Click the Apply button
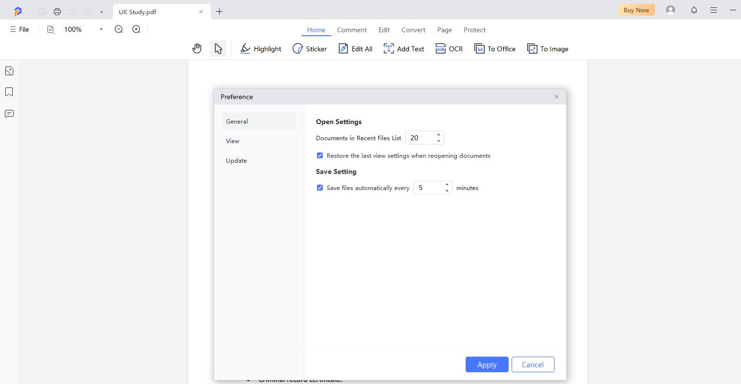Viewport: 741px width, 384px height. pos(487,364)
